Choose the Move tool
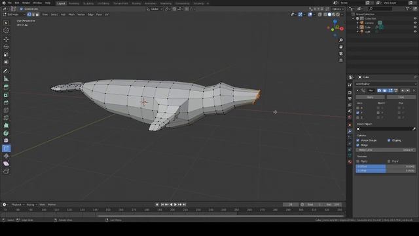Viewport: 419px width, 236px height. coord(6,39)
